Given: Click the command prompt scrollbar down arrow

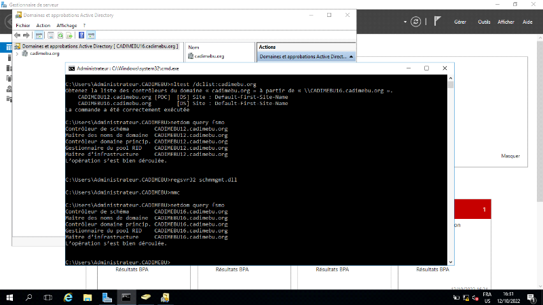Looking at the screenshot, I should coord(451,262).
